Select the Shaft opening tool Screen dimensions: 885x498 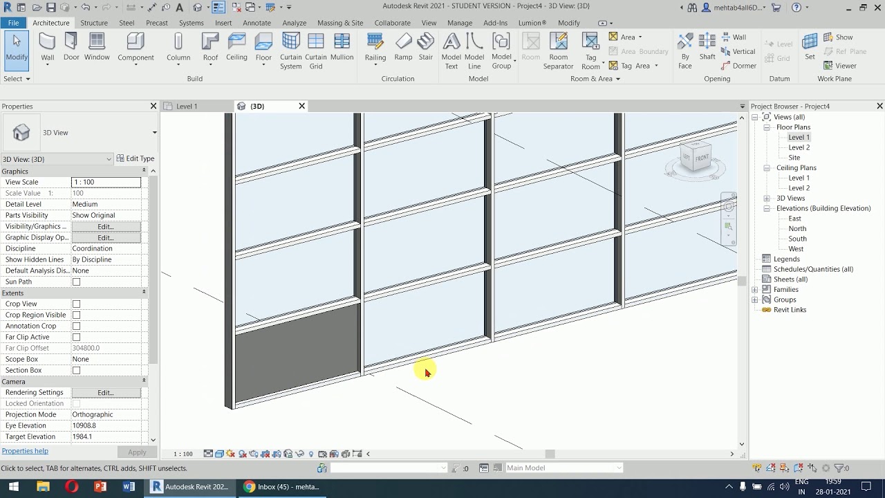(x=707, y=48)
